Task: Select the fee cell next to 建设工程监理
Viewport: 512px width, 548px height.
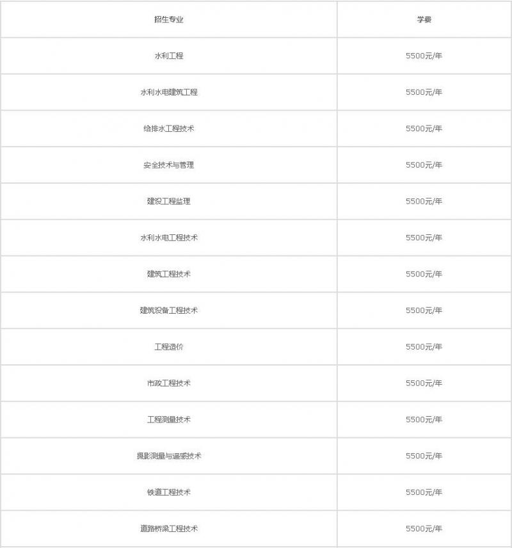Action: [424, 202]
